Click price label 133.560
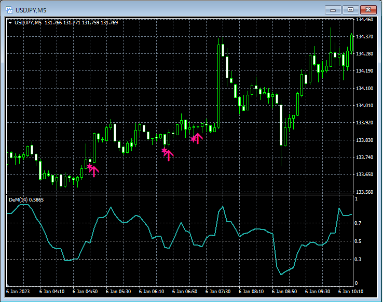The image size is (383, 302). tap(365, 192)
